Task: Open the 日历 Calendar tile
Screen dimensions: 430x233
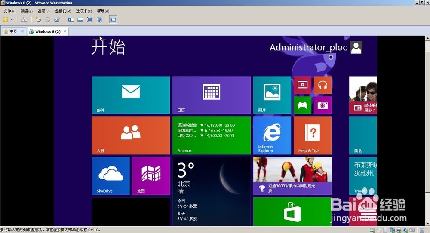Action: click(212, 95)
